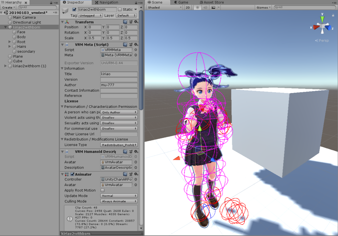338x236 pixels.
Task: Toggle 2D scene view mode
Action: click(188, 7)
